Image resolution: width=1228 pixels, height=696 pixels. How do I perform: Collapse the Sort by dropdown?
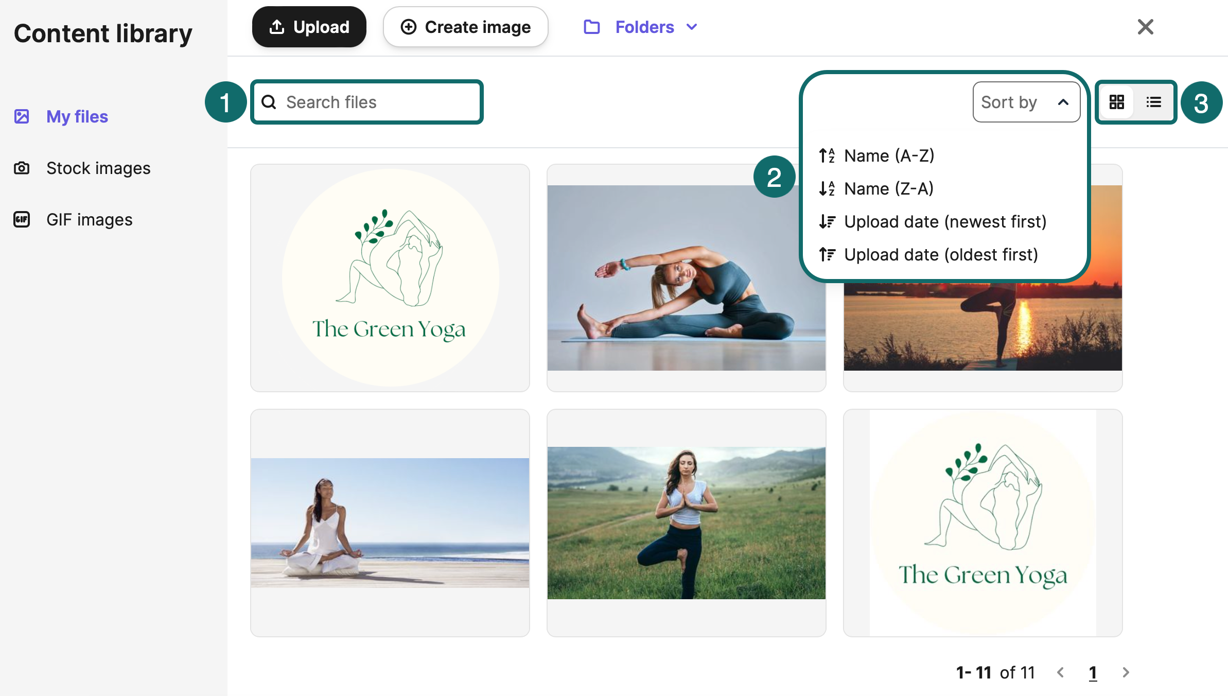1026,102
